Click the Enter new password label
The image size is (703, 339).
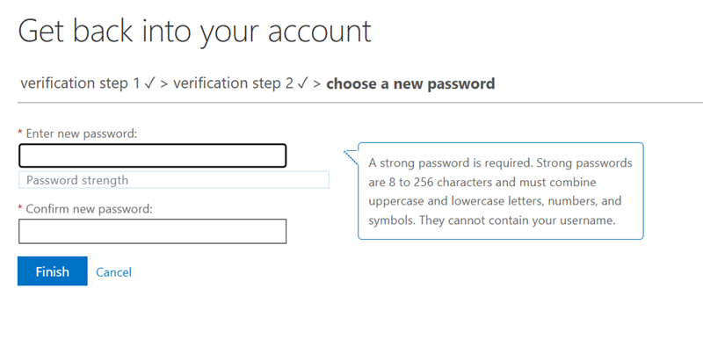click(82, 133)
